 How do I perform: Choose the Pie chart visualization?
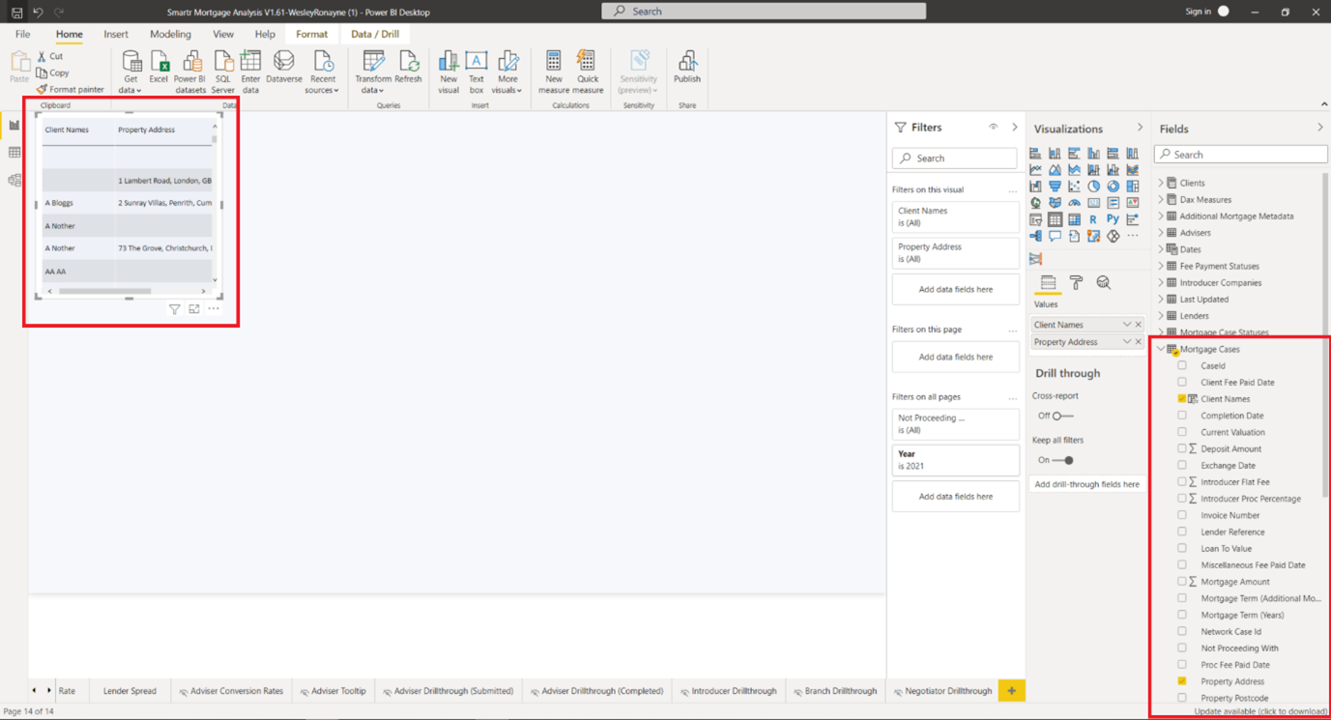(x=1093, y=187)
